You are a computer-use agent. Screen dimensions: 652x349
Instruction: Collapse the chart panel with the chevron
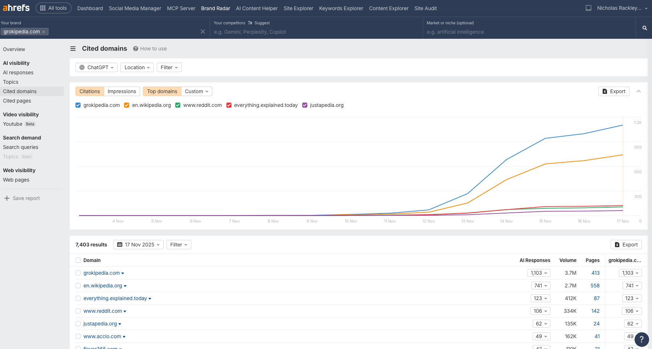pyautogui.click(x=639, y=91)
